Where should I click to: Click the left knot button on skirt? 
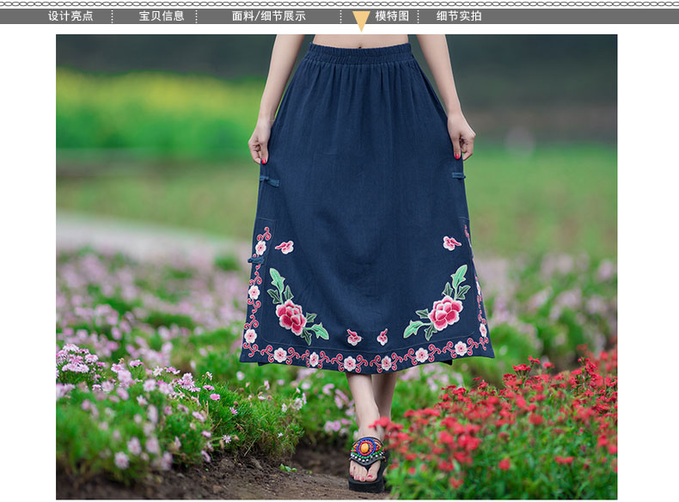click(x=270, y=181)
